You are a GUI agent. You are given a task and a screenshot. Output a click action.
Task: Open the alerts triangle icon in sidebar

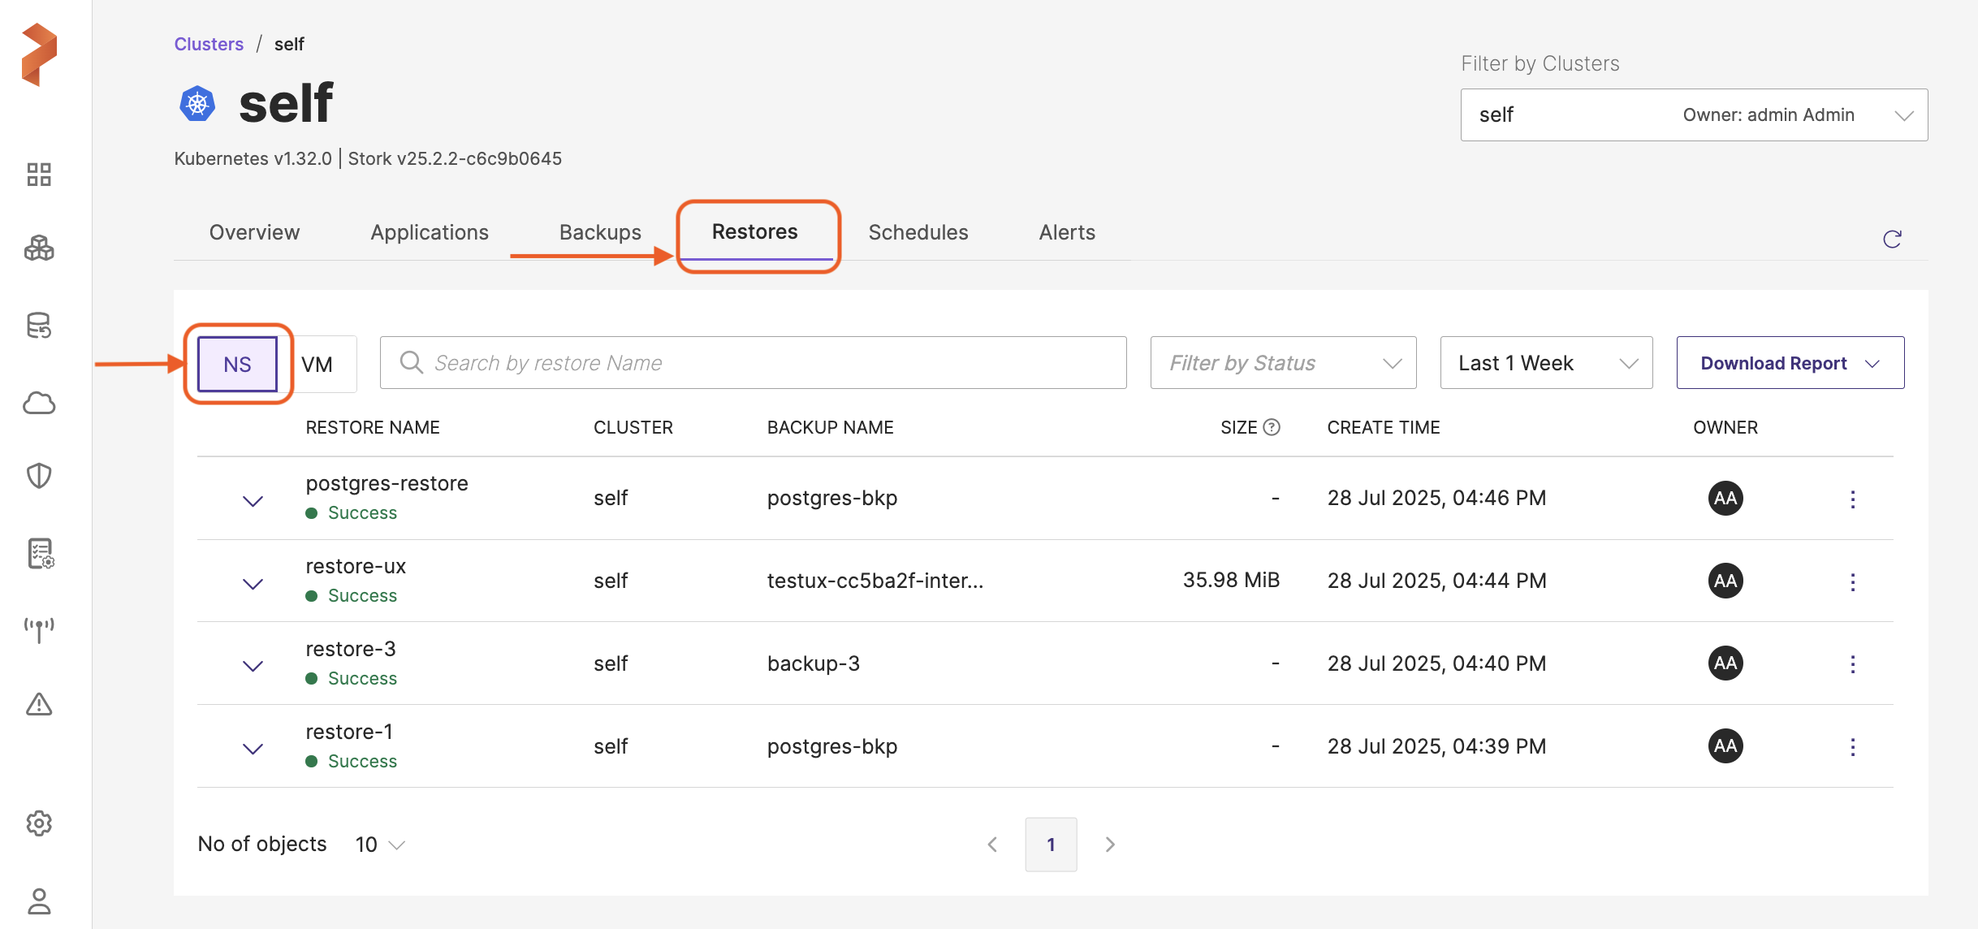click(x=39, y=704)
